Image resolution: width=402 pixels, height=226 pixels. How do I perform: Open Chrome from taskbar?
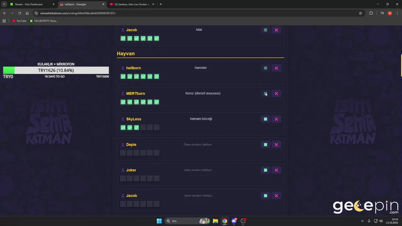(225, 221)
